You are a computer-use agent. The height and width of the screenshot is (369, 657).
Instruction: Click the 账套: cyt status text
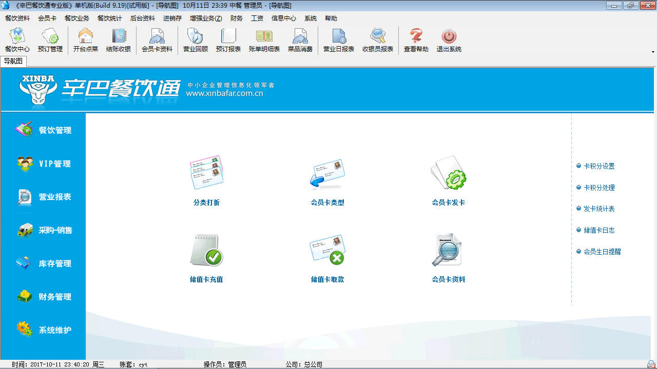coord(133,364)
